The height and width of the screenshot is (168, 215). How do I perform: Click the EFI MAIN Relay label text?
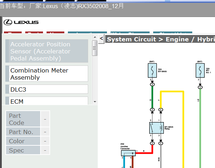click(x=169, y=128)
